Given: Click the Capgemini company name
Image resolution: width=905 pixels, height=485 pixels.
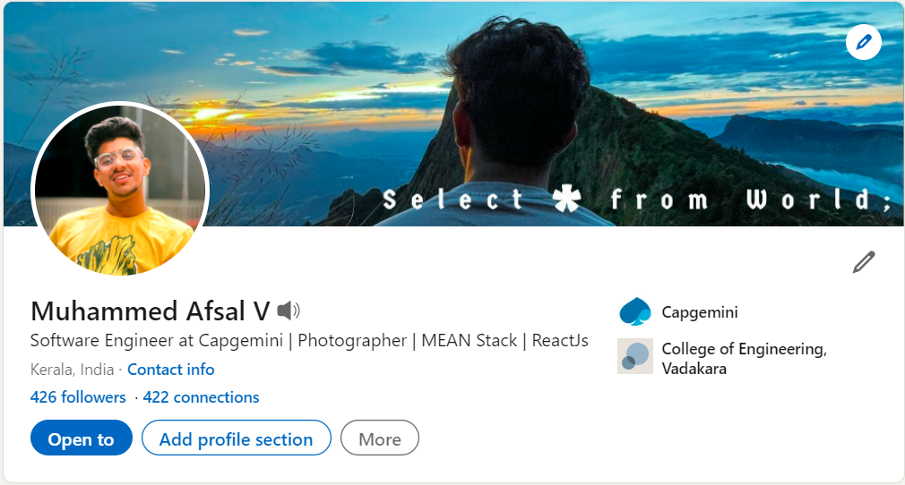Looking at the screenshot, I should pyautogui.click(x=700, y=312).
